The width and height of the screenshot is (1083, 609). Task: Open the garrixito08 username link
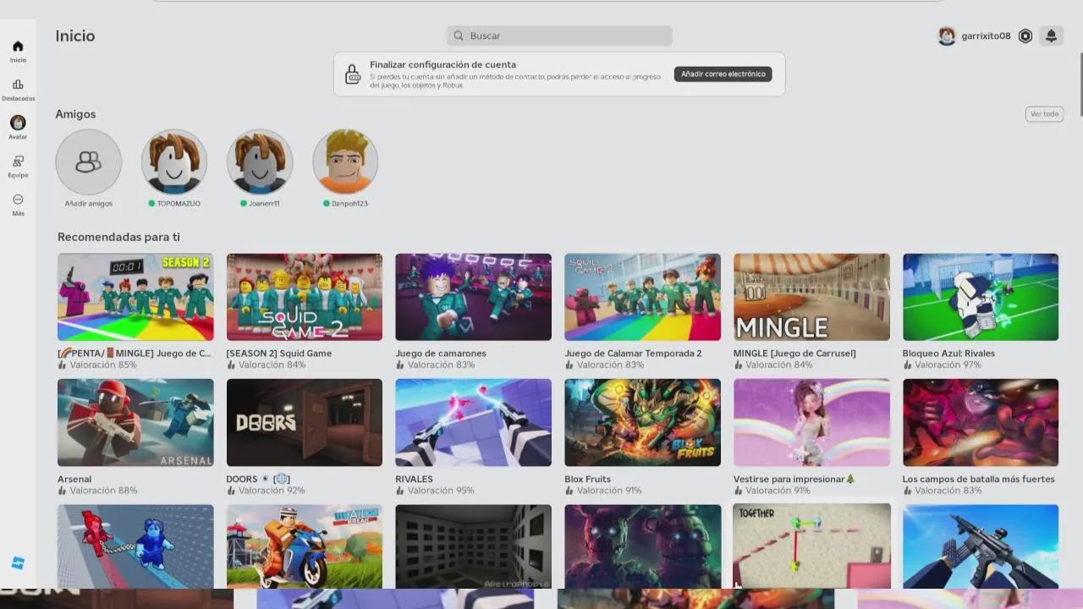(x=986, y=36)
